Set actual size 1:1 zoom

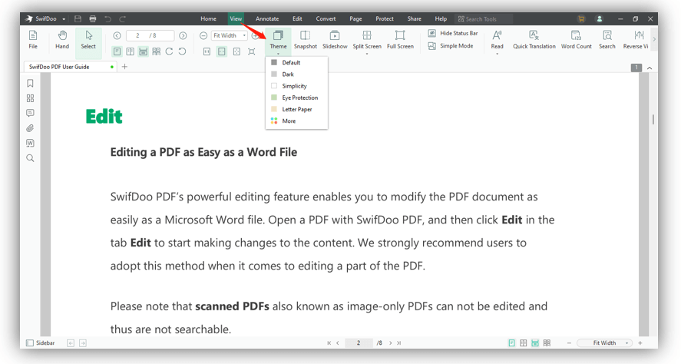tap(207, 51)
